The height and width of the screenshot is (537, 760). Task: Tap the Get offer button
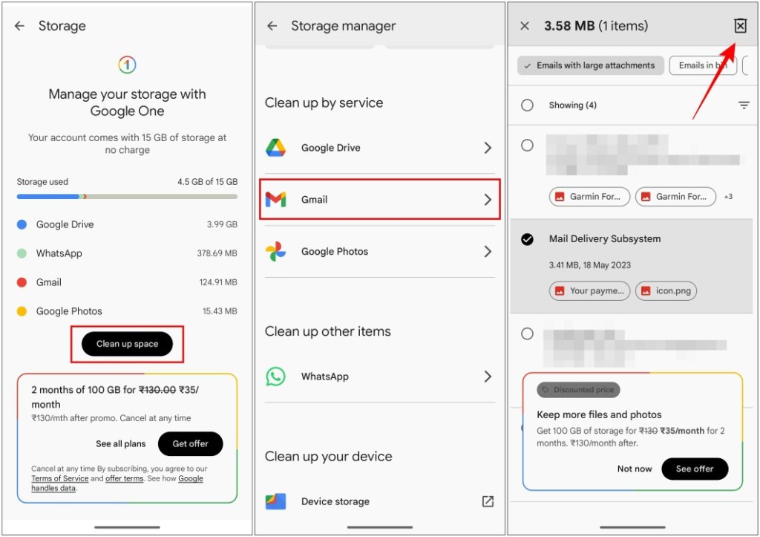click(x=191, y=444)
